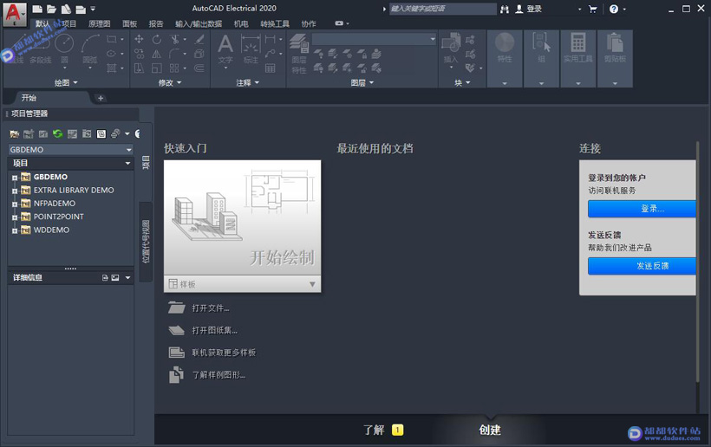711x447 pixels.
Task: Open Layer Properties (图层特性)
Action: (x=299, y=54)
